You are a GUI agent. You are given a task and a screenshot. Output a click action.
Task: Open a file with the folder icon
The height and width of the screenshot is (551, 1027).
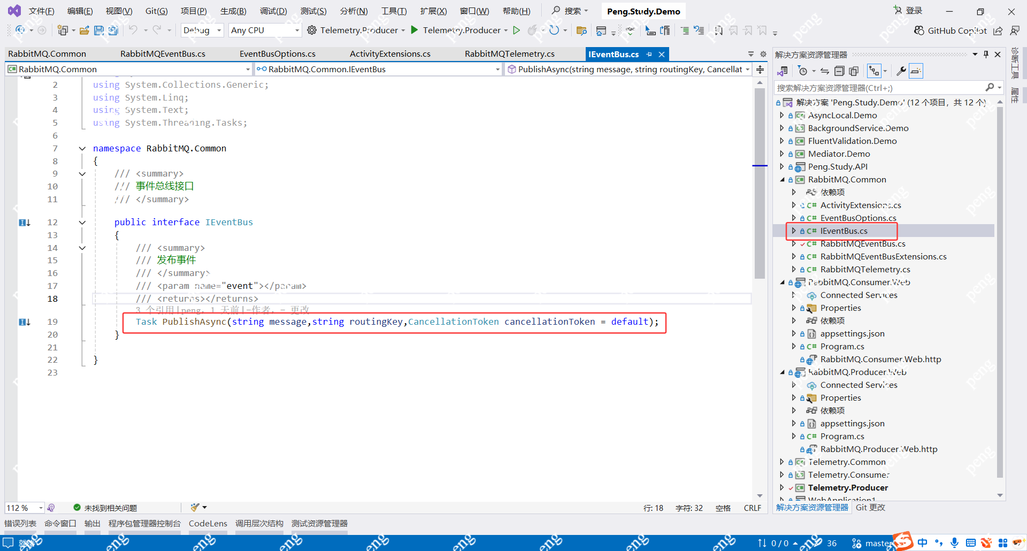[84, 30]
